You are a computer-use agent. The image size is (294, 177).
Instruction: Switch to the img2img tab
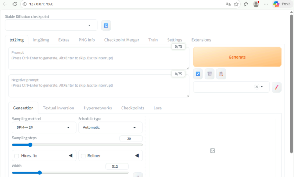pyautogui.click(x=41, y=40)
